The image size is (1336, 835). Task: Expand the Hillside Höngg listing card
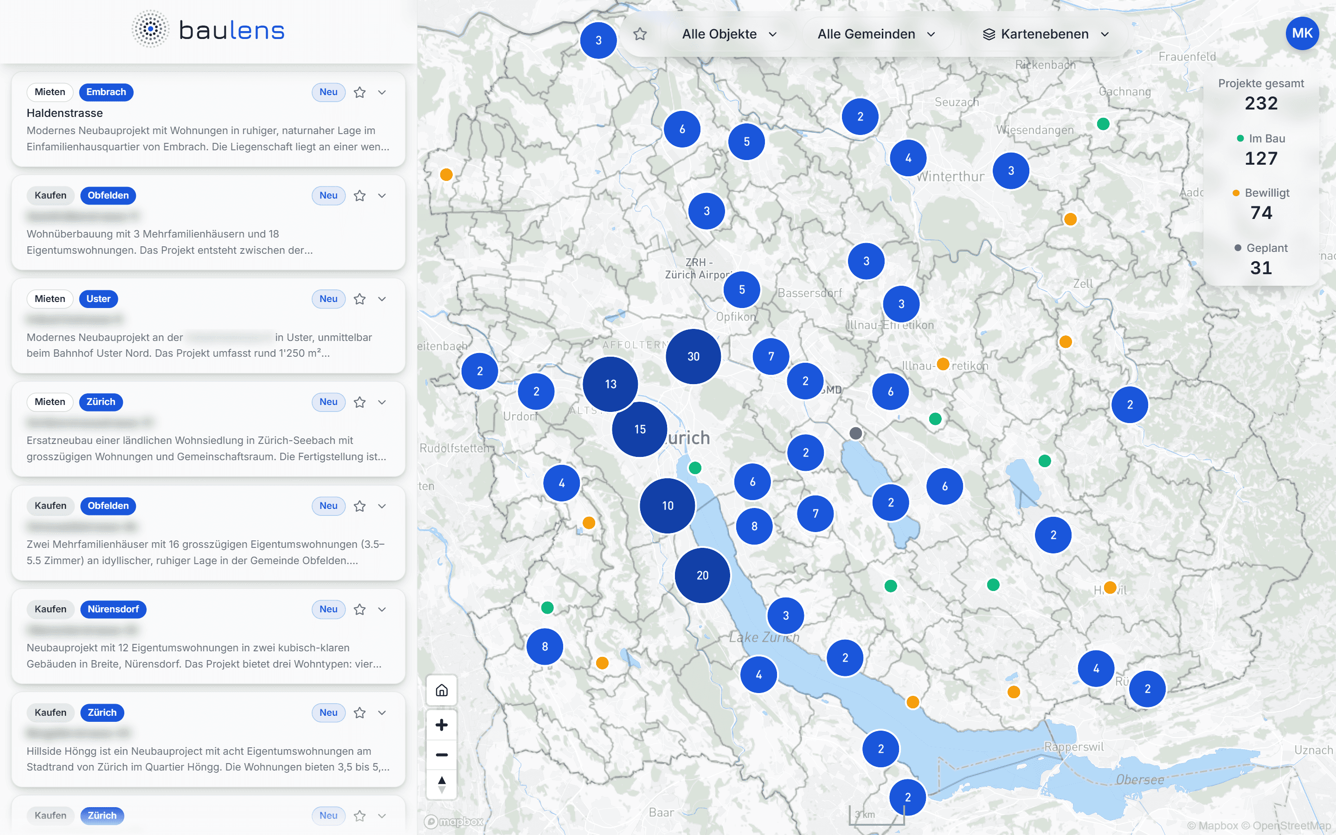[382, 713]
